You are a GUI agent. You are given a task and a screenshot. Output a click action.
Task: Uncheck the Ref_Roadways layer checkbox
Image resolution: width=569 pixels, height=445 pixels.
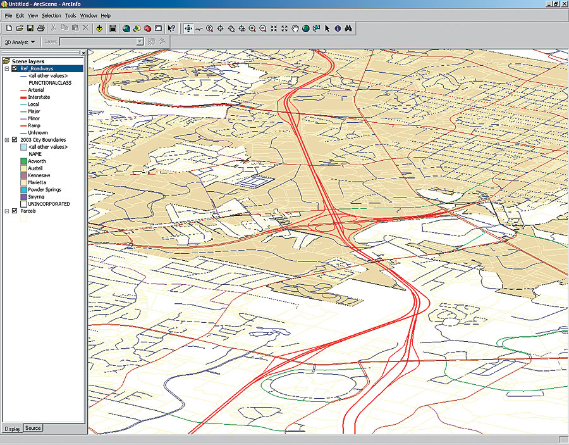tap(15, 68)
